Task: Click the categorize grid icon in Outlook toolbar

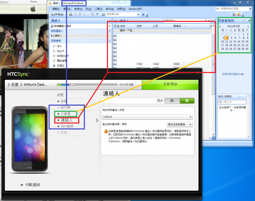Action: coord(92,14)
